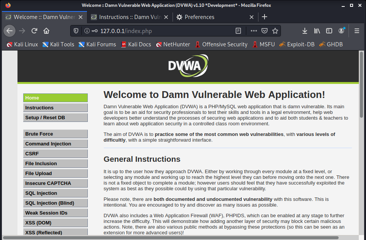Open Kali Forums bookmark
Viewport: 366px width, 240px height.
pos(97,44)
